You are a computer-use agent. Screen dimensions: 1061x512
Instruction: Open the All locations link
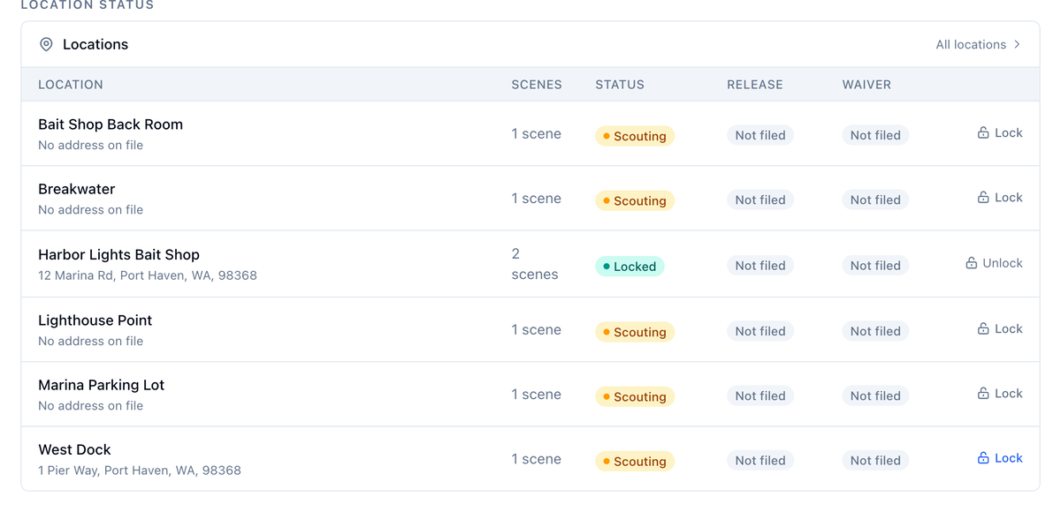pyautogui.click(x=978, y=44)
